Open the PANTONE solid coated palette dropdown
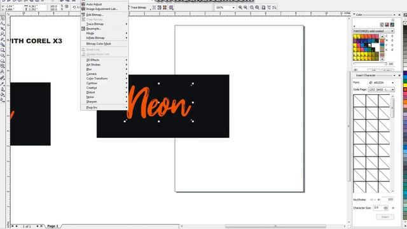407x229 pixels. pyautogui.click(x=392, y=31)
